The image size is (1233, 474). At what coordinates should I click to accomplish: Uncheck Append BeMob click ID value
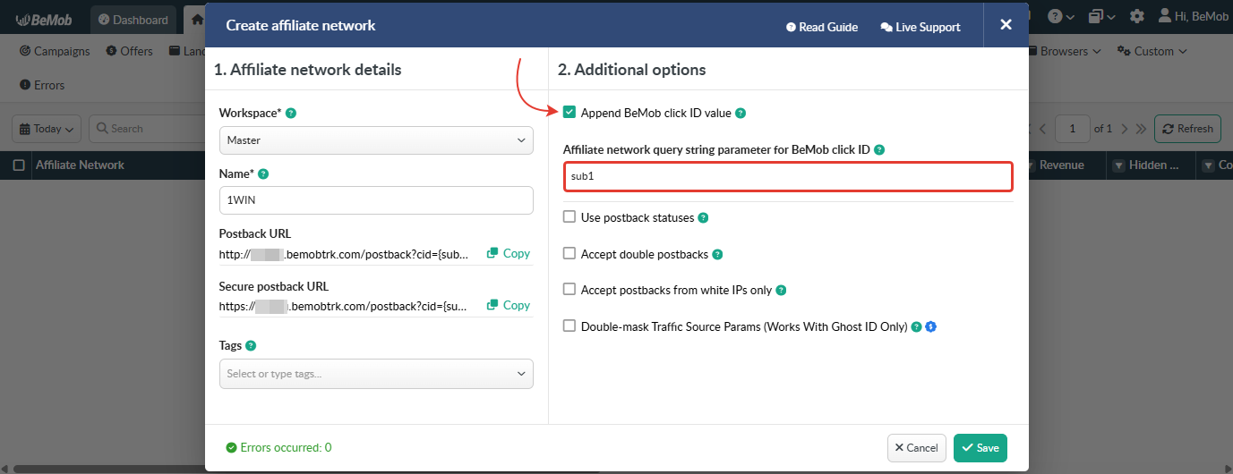tap(569, 113)
